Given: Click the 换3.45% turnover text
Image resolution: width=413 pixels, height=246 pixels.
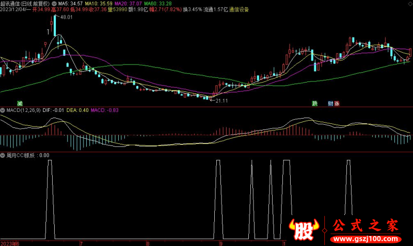Looking at the screenshot, I should pos(193,9).
